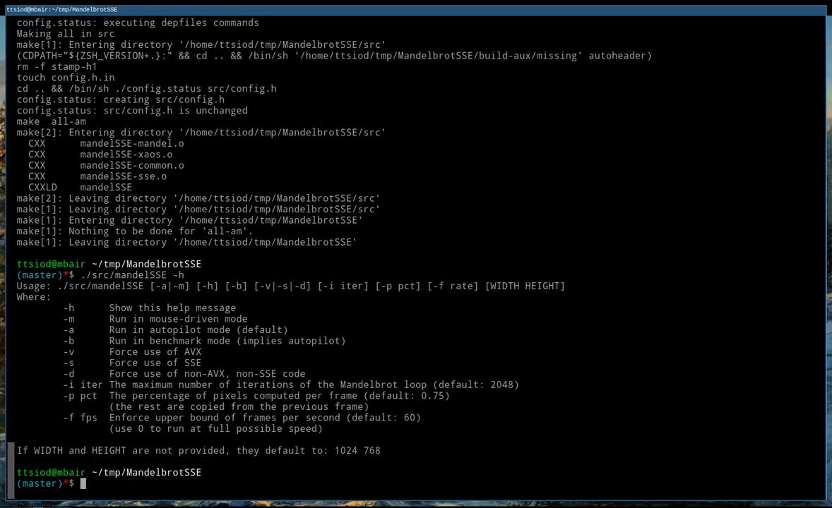The height and width of the screenshot is (508, 832).
Task: Click the '-d' non-AVX, non-SSE option line
Action: click(x=184, y=374)
